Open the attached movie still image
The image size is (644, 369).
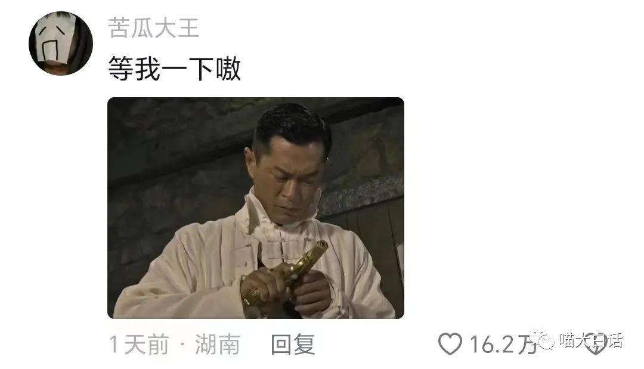point(255,207)
